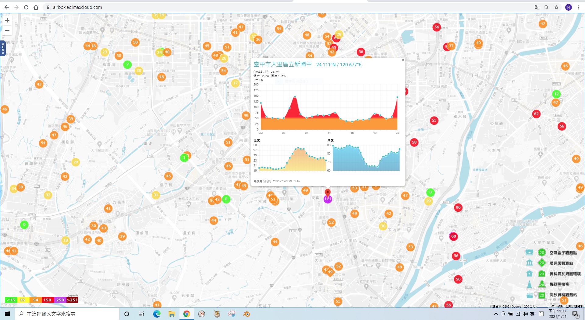This screenshot has height=320, width=585.
Task: Click the yellow 17 station marker
Action: (x=235, y=83)
